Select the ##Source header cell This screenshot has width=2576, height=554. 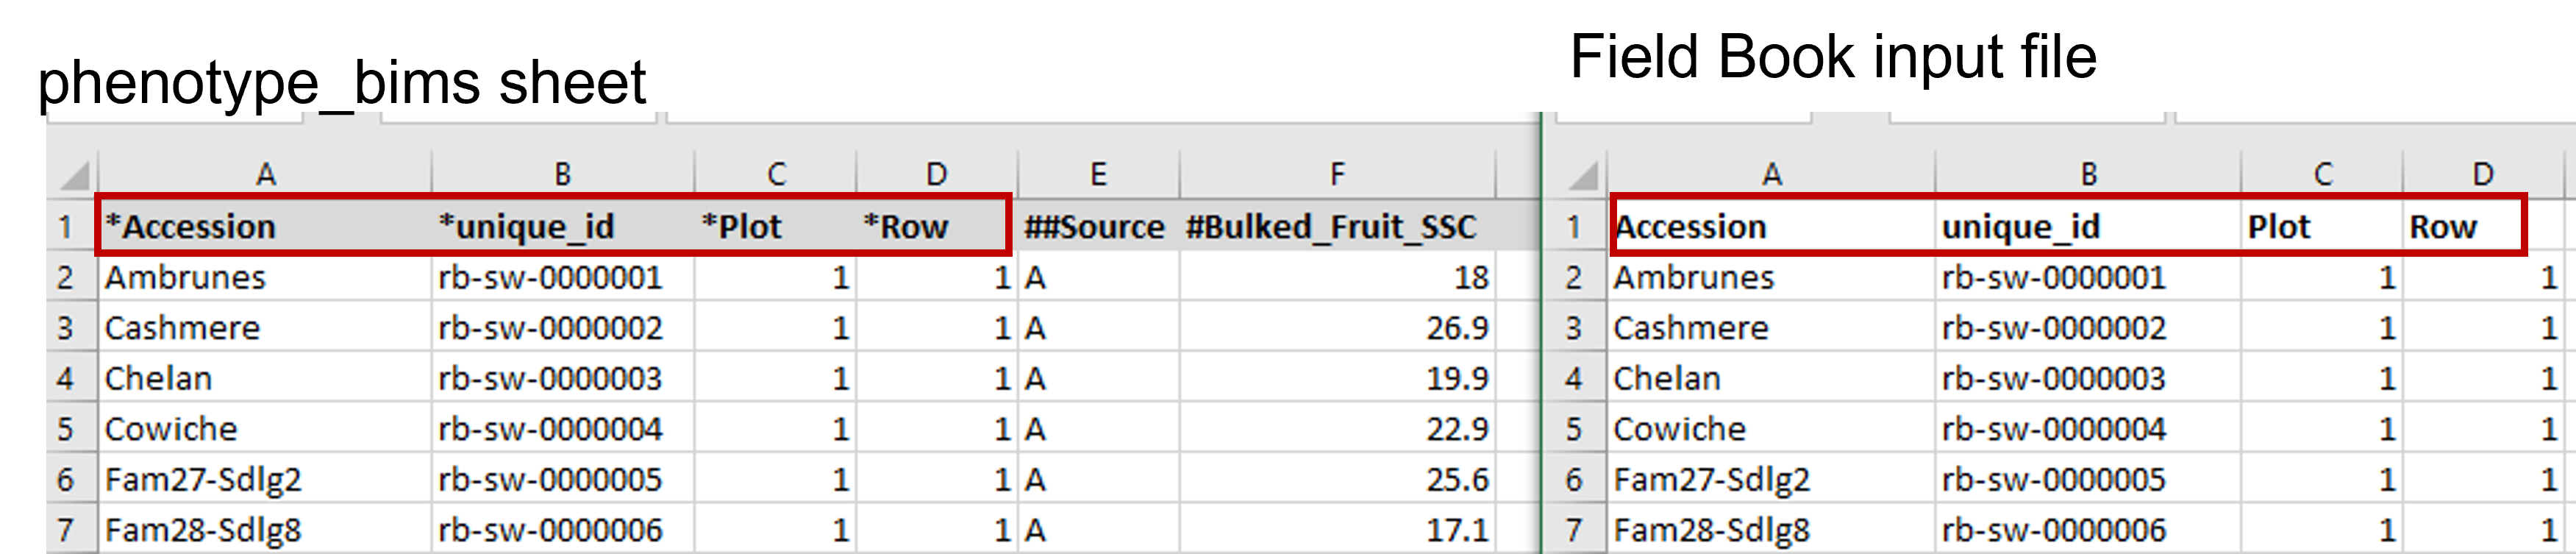1098,226
